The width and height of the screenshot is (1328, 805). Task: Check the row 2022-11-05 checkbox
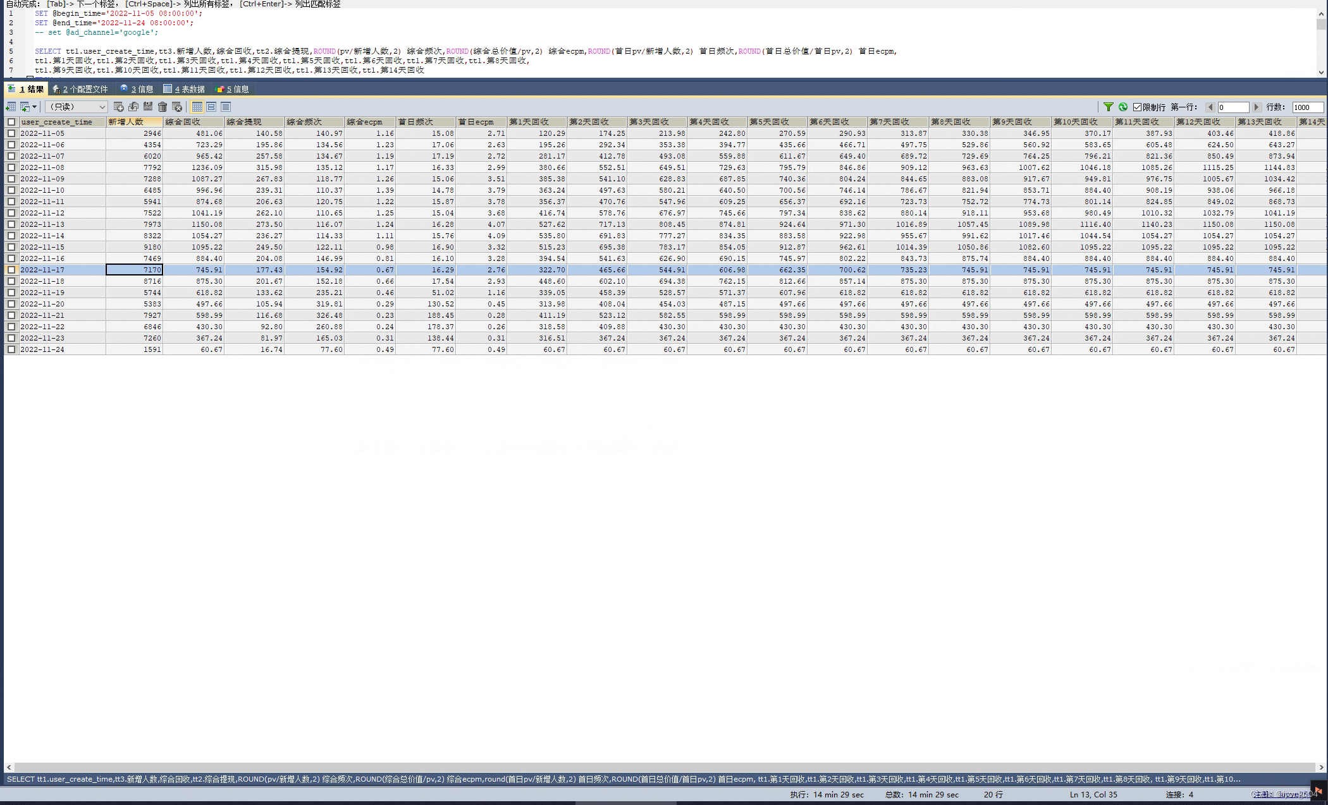(11, 133)
